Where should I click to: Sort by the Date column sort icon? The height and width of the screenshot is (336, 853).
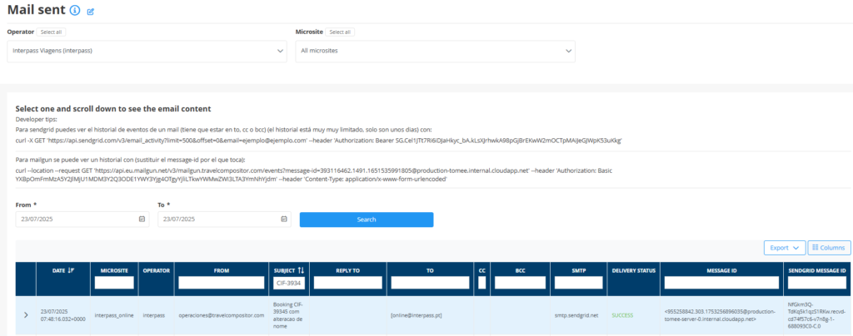click(71, 270)
